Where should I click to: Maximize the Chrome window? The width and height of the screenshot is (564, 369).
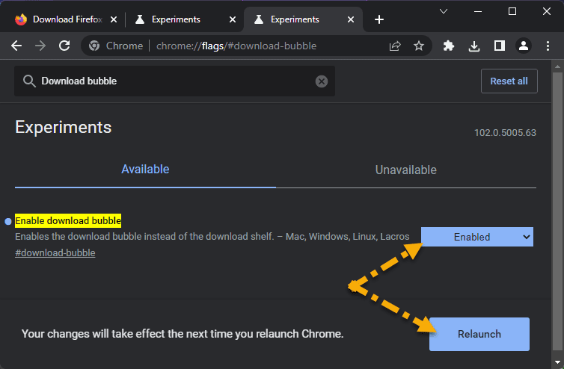click(512, 11)
